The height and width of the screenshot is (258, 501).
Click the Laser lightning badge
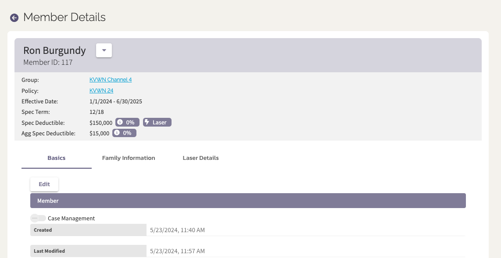157,123
